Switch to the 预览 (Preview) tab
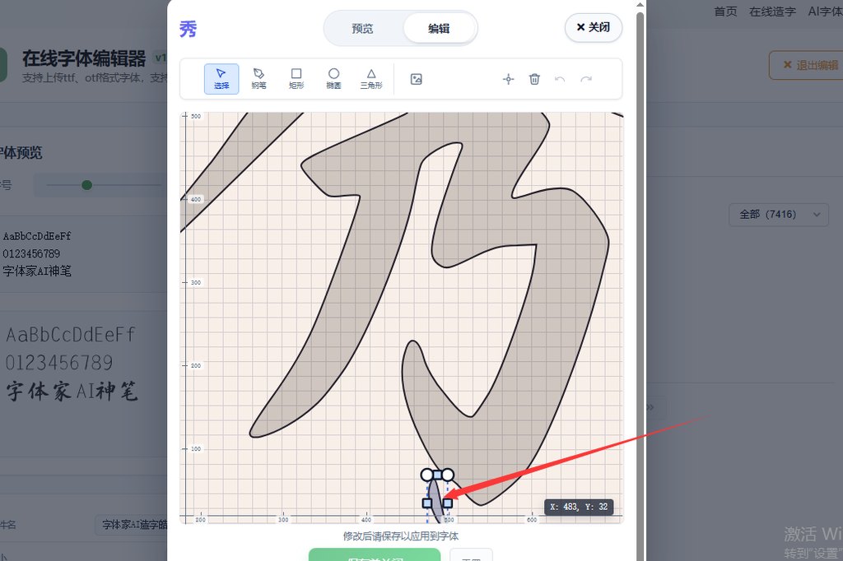843x561 pixels. coord(362,28)
